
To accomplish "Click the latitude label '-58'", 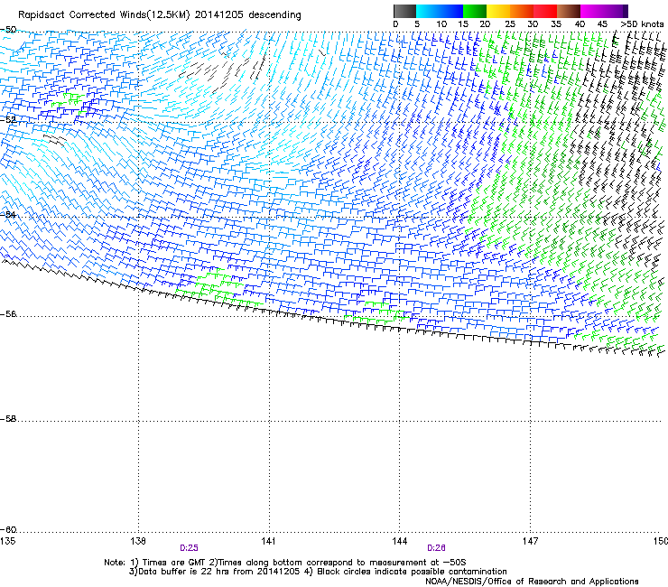I will (8, 419).
